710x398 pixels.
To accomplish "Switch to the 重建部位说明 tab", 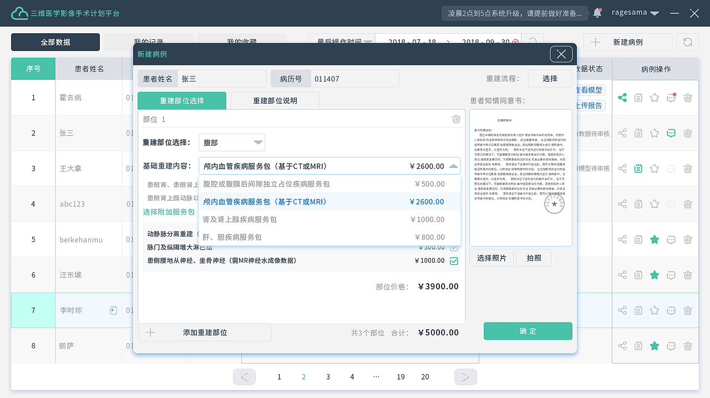I will point(275,101).
